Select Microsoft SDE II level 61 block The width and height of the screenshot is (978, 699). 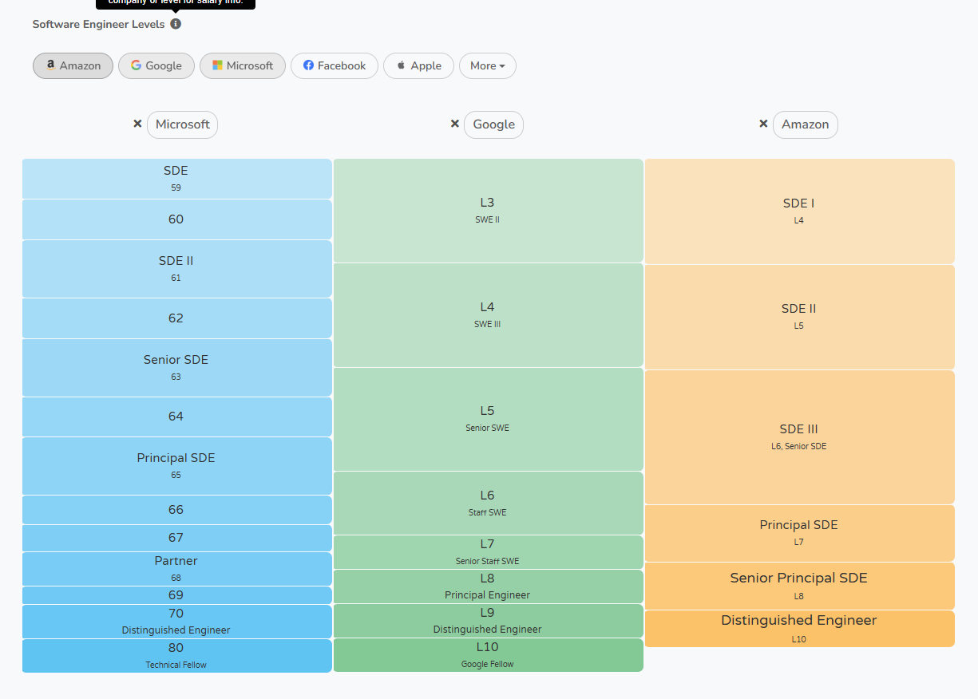176,269
